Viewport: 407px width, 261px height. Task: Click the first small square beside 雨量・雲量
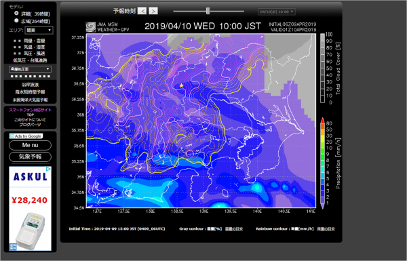[x=14, y=41]
